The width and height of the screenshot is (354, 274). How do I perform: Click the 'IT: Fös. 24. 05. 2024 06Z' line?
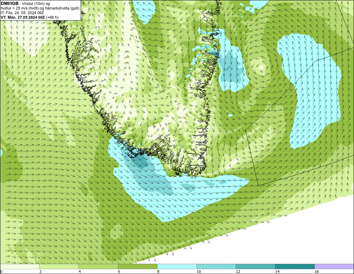pos(22,13)
